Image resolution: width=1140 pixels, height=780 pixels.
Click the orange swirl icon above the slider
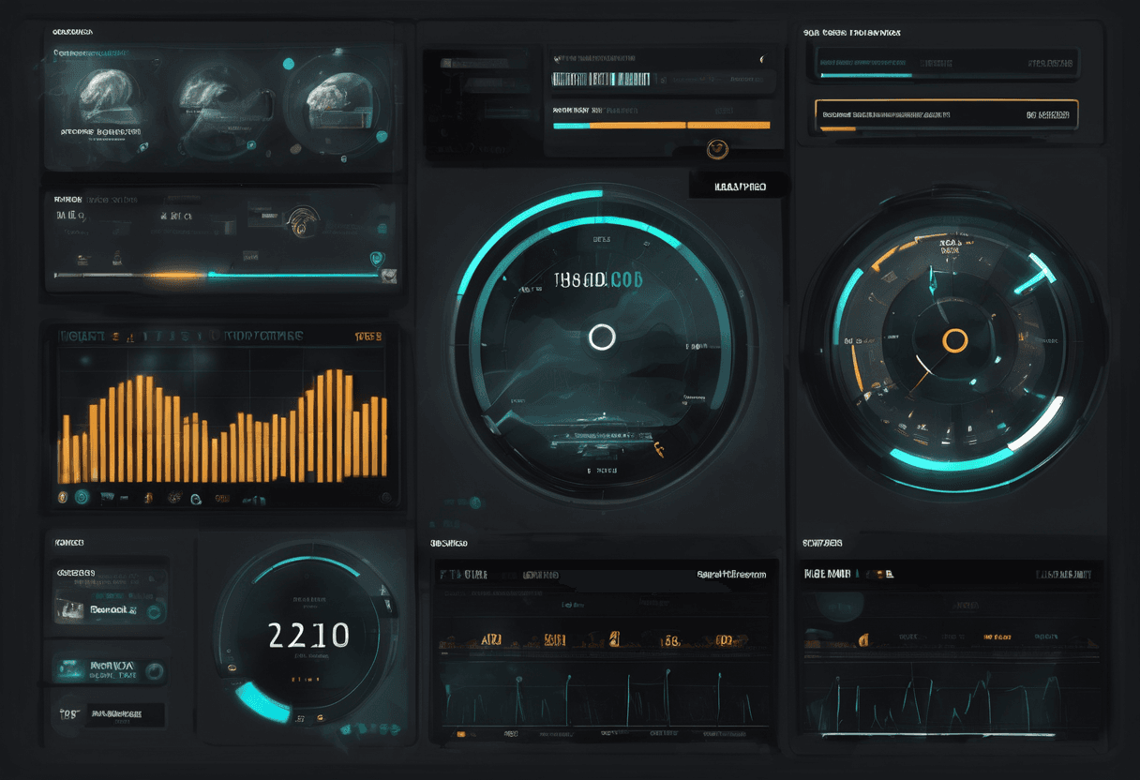(x=303, y=221)
